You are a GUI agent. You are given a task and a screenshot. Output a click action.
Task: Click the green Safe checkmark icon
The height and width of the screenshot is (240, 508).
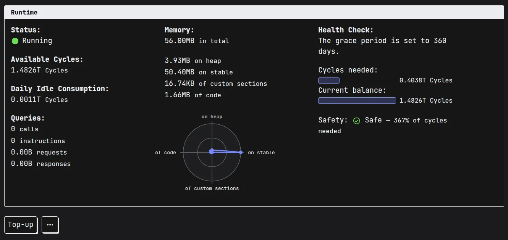tap(356, 120)
